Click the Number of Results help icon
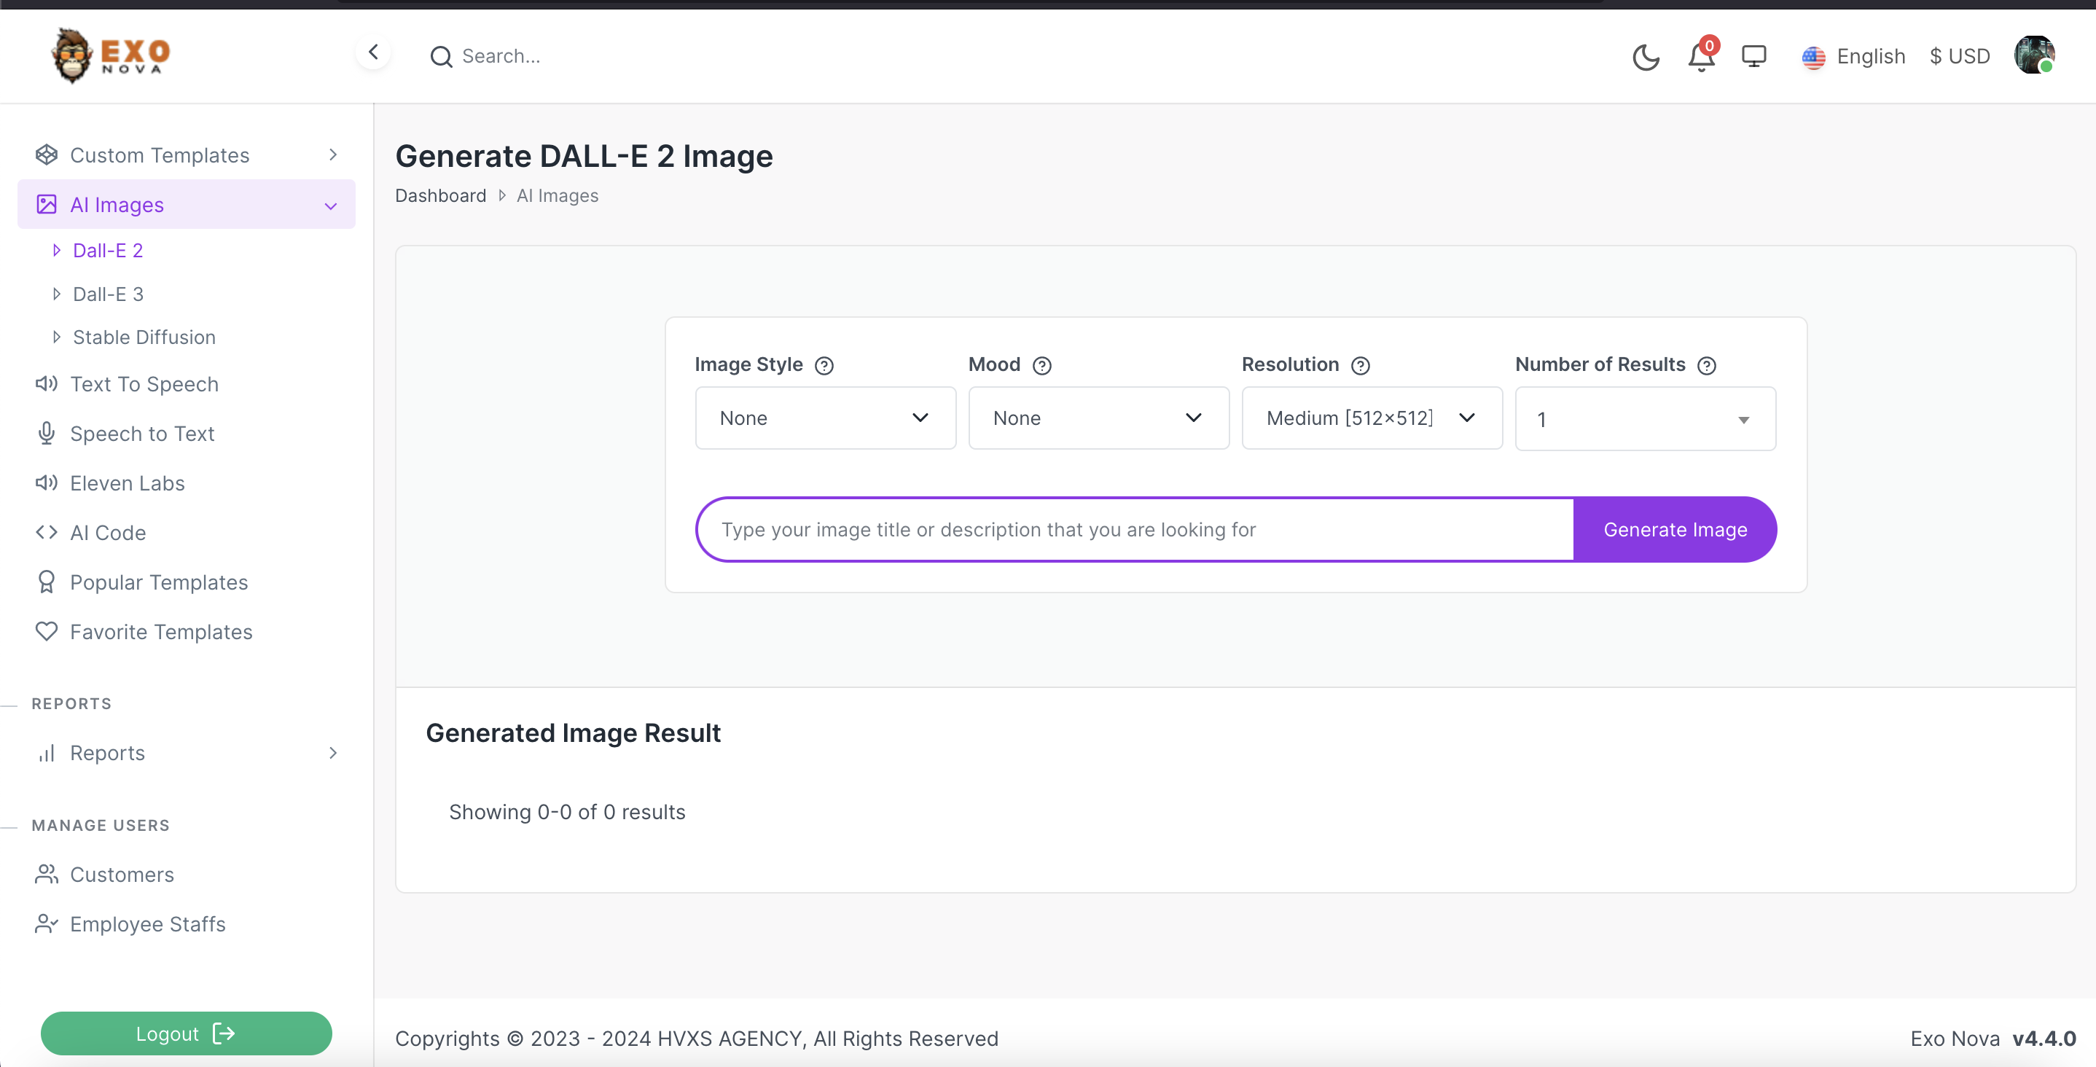The width and height of the screenshot is (2096, 1067). click(x=1707, y=365)
